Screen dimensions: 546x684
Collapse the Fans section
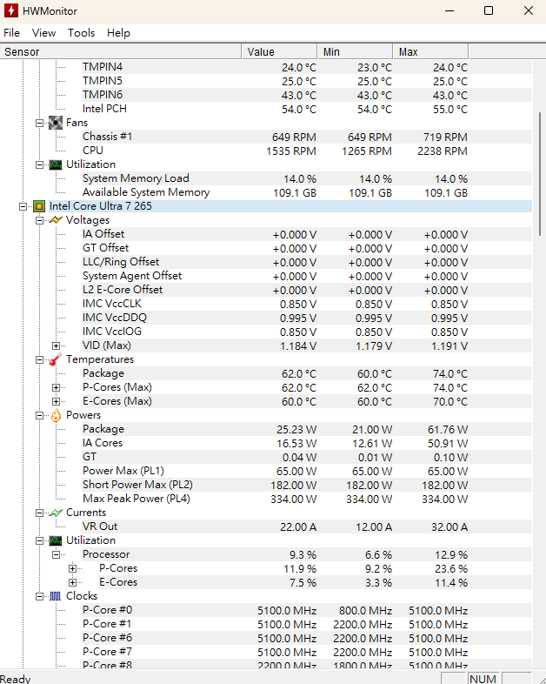(40, 123)
